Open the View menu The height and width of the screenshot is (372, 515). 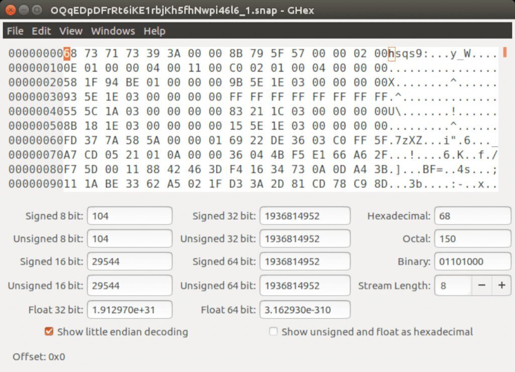click(70, 31)
